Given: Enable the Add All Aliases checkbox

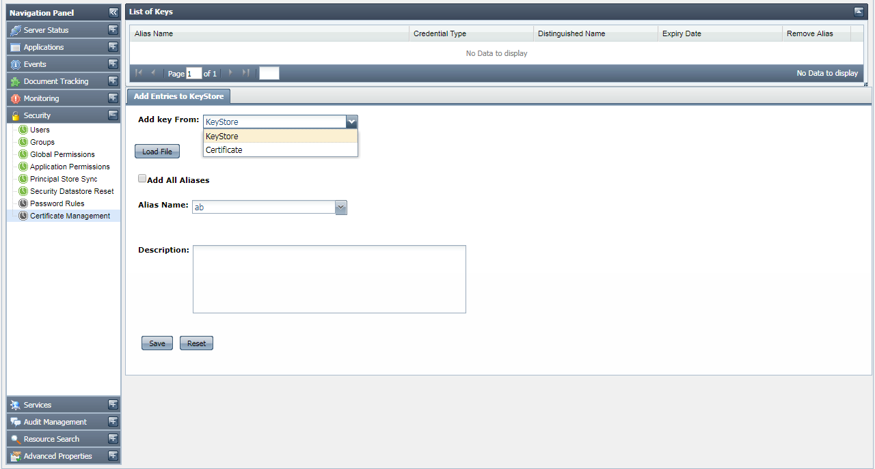Looking at the screenshot, I should [142, 179].
